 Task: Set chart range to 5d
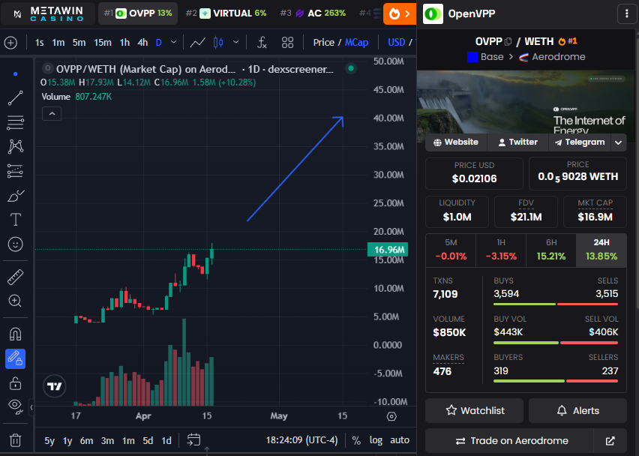coord(148,440)
